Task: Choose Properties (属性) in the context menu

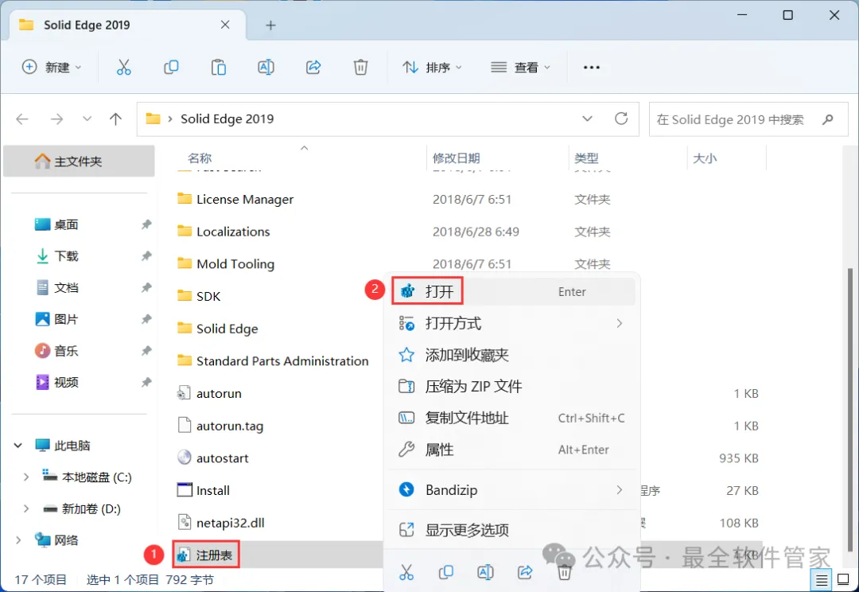Action: pyautogui.click(x=511, y=450)
